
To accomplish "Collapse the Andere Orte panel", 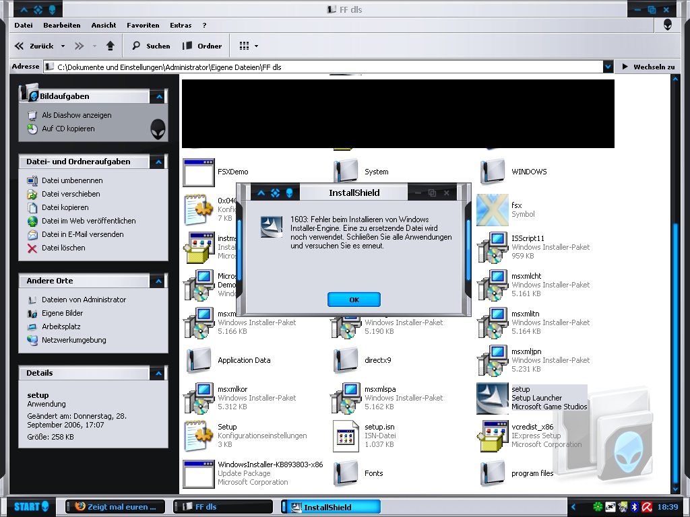I will coord(159,281).
